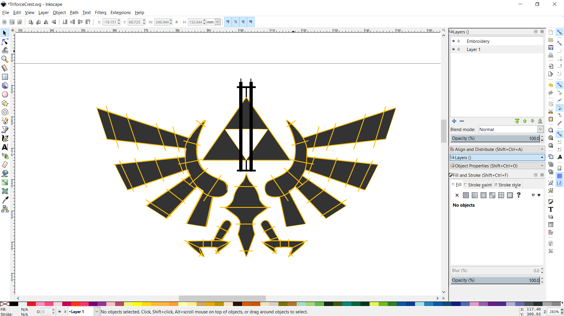Activate the Bezier pen tool
Viewport: 564px width, 316px height.
click(5, 129)
